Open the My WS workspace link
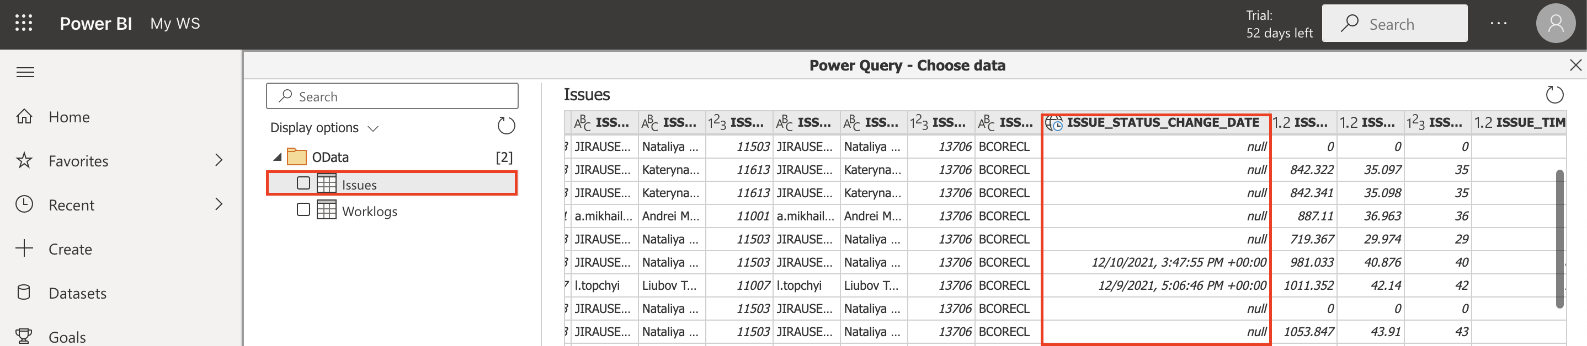This screenshot has width=1587, height=346. pyautogui.click(x=175, y=23)
